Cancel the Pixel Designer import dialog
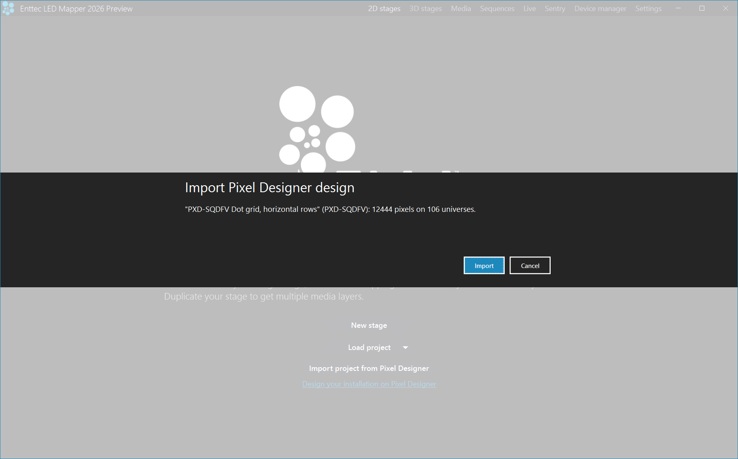The width and height of the screenshot is (738, 459). [530, 266]
